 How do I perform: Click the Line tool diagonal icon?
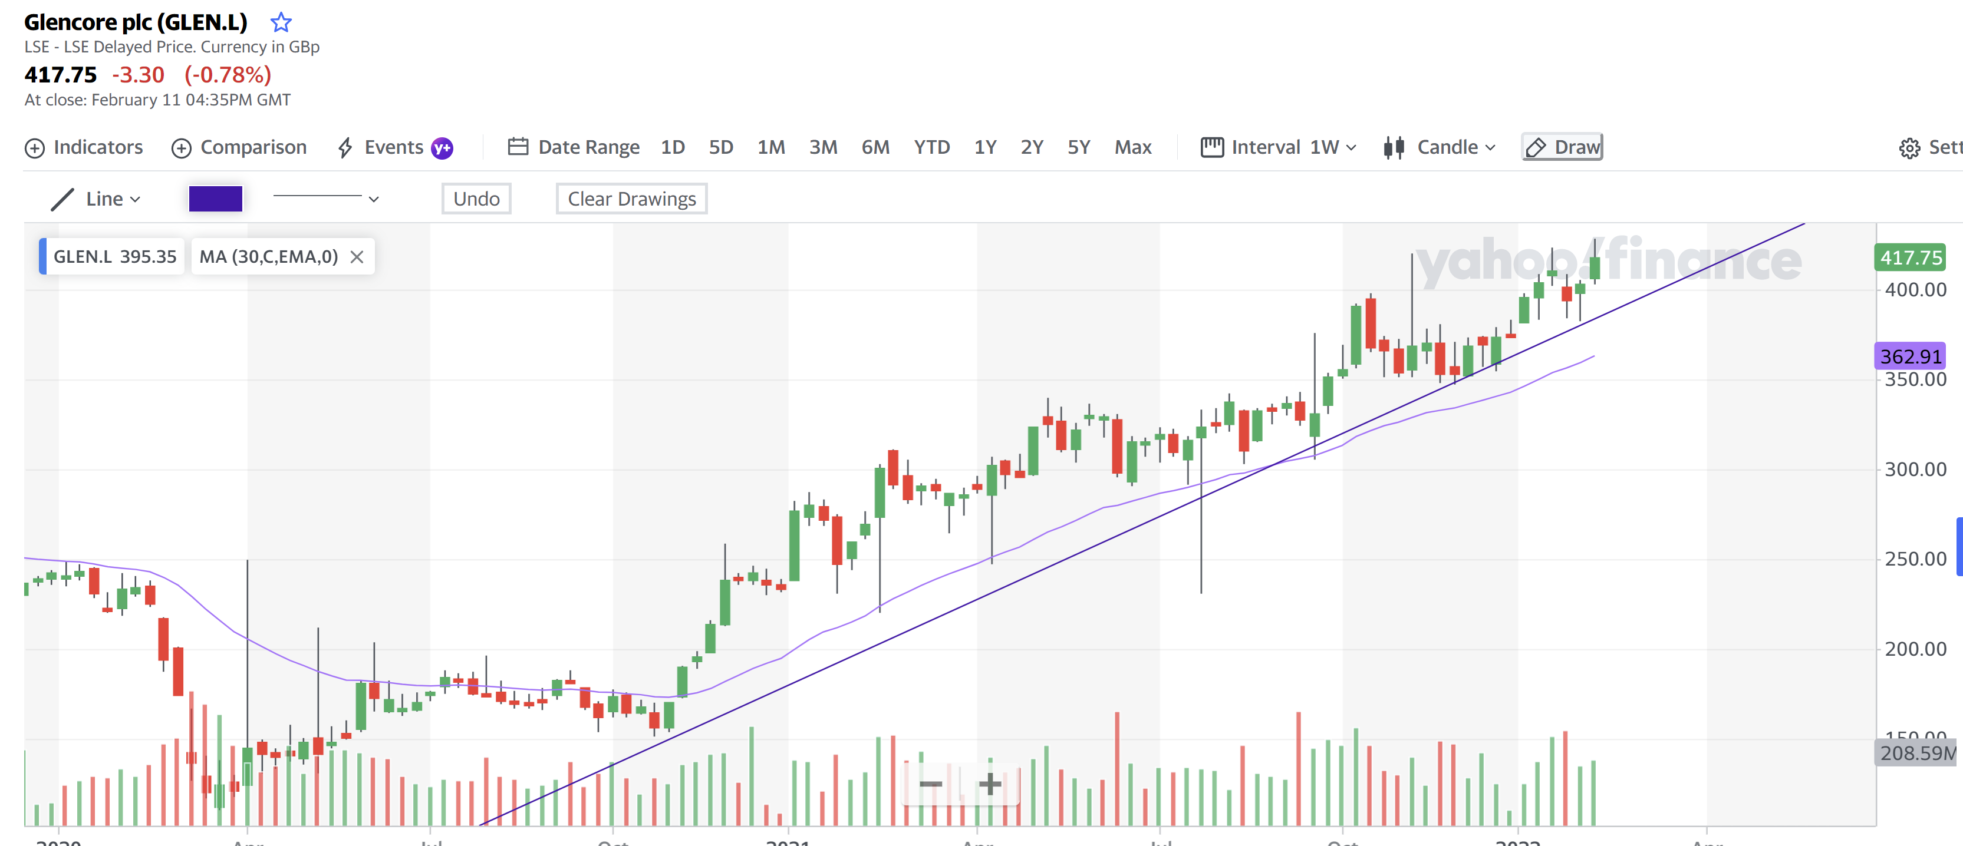click(62, 200)
